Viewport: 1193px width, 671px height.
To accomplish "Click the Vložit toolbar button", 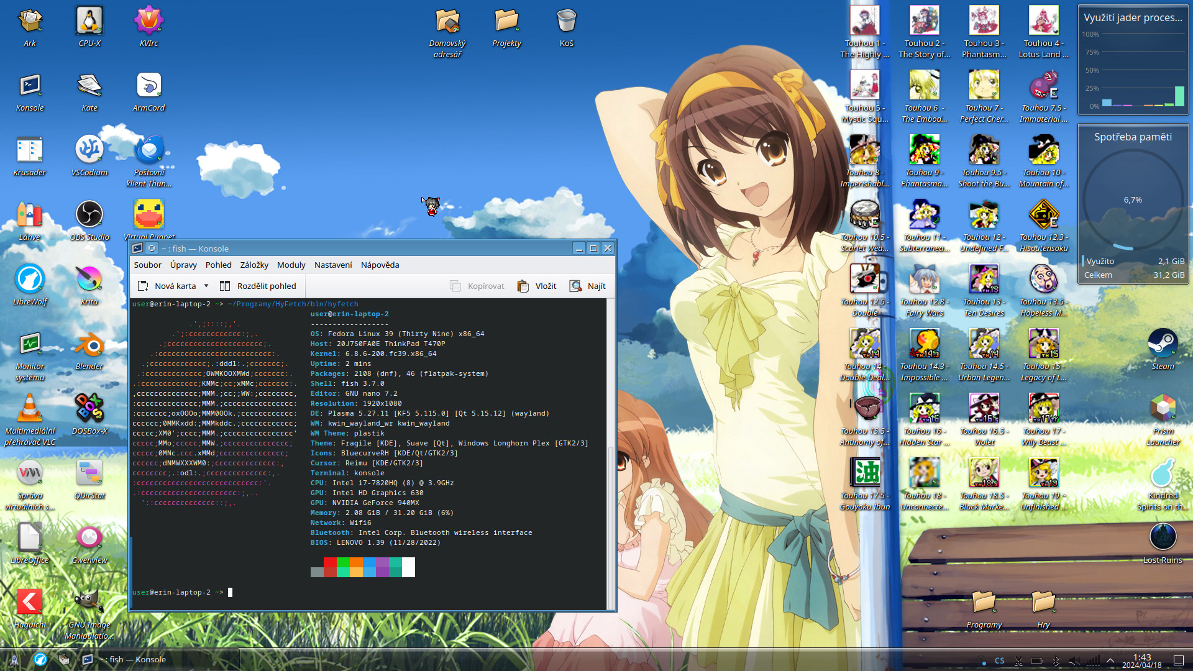I will coord(537,286).
